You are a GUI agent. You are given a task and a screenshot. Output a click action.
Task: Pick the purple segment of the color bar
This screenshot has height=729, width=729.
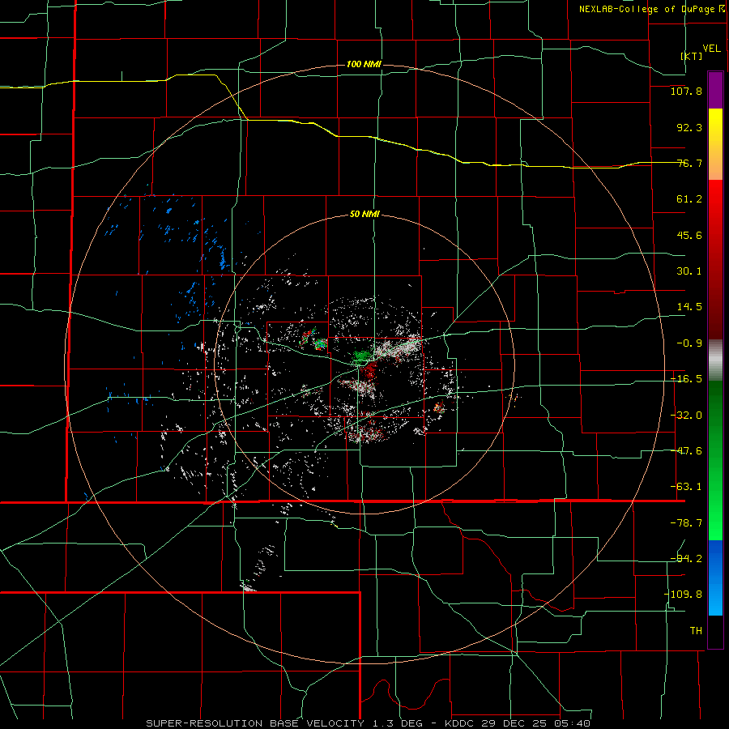[x=715, y=90]
